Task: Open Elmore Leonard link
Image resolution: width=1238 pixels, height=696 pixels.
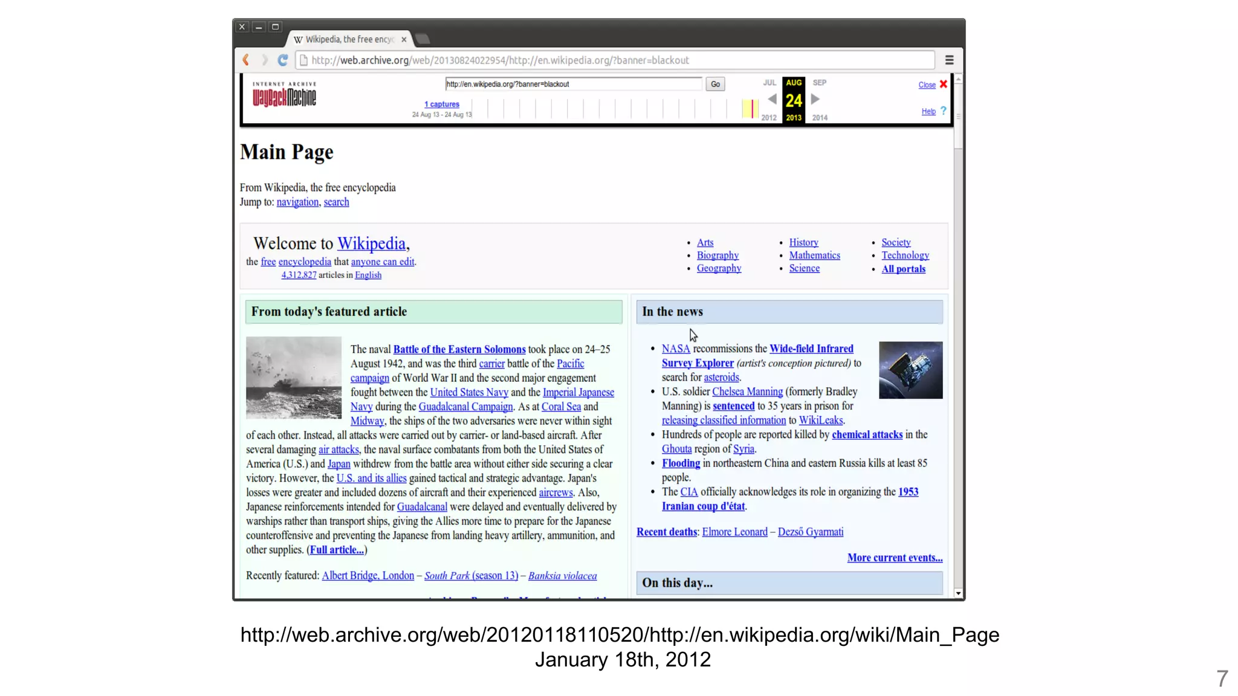Action: [734, 532]
